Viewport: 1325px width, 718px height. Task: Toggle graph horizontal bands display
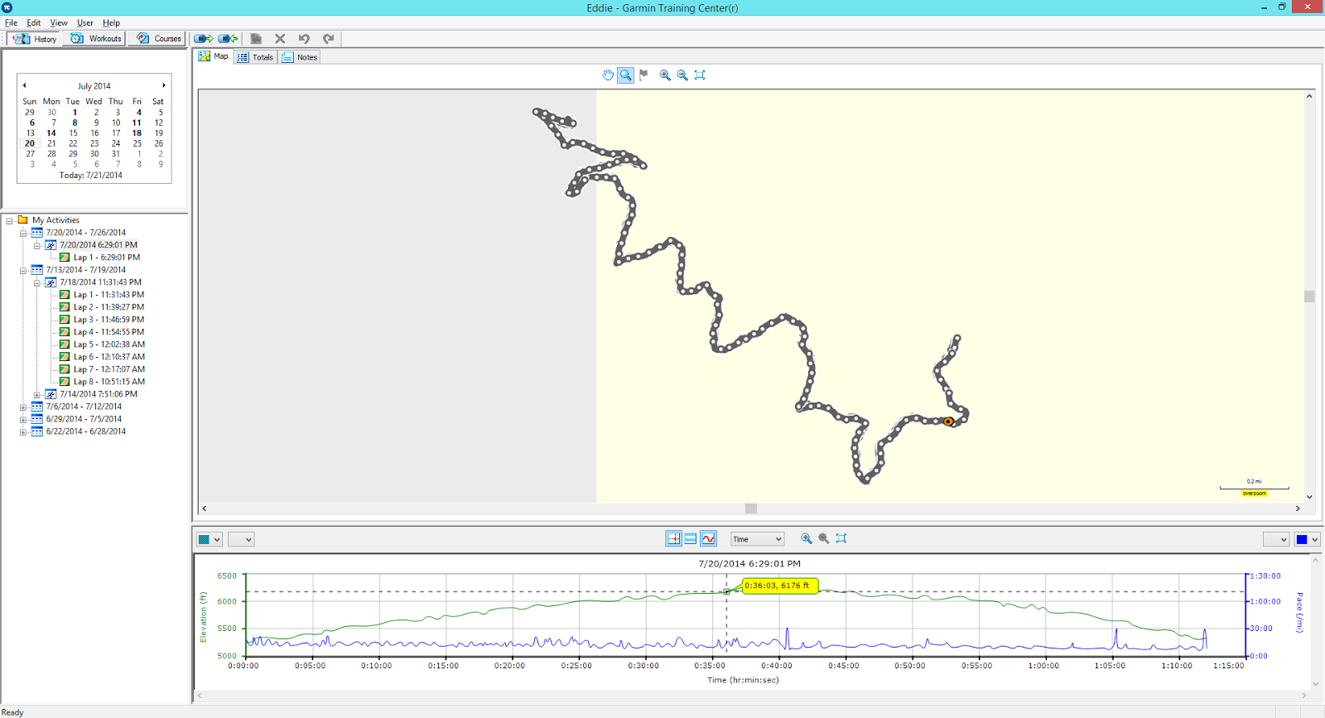click(x=691, y=538)
